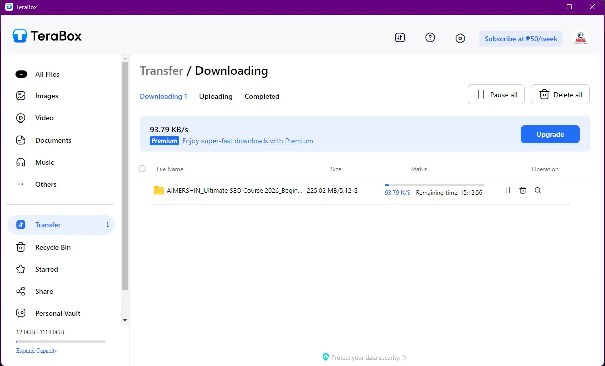
Task: Click the Music headphones icon
Action: tap(21, 162)
